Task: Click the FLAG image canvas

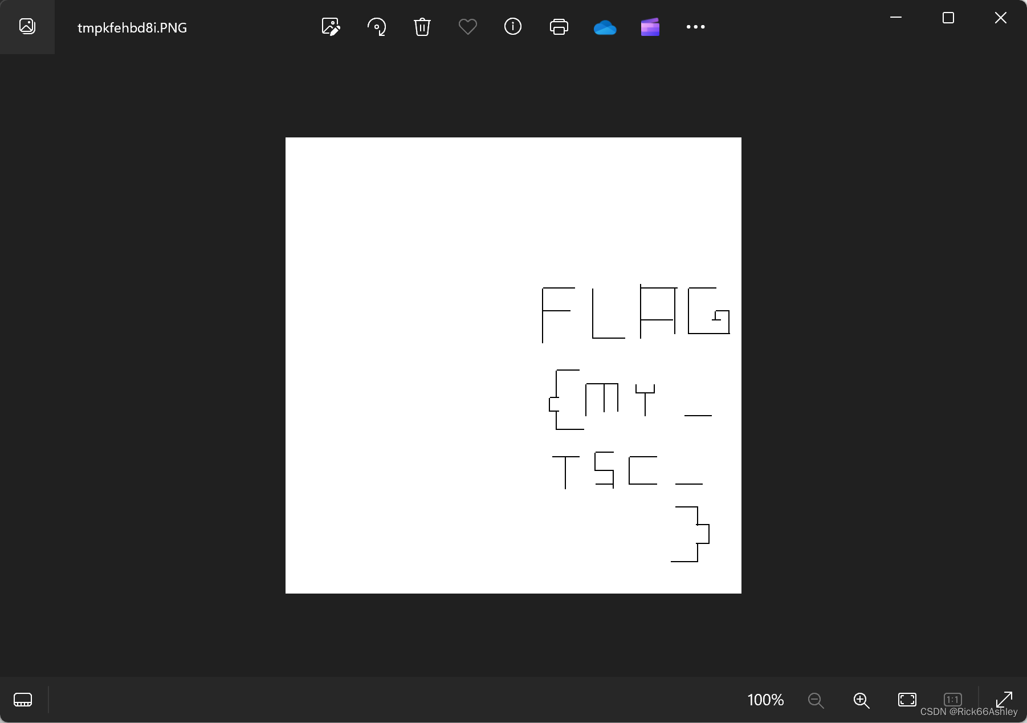Action: [513, 365]
